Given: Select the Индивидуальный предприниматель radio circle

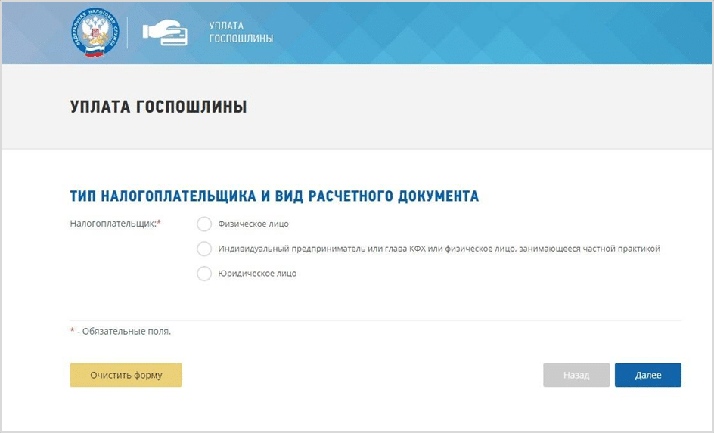Looking at the screenshot, I should (x=204, y=249).
